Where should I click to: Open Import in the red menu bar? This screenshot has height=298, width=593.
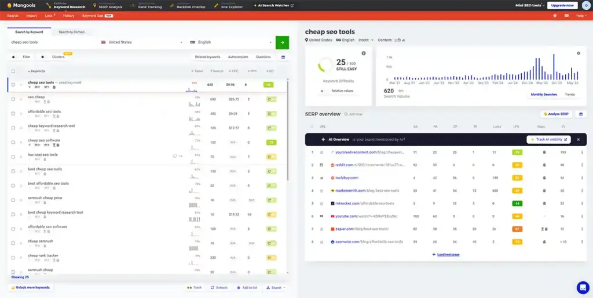click(x=31, y=16)
